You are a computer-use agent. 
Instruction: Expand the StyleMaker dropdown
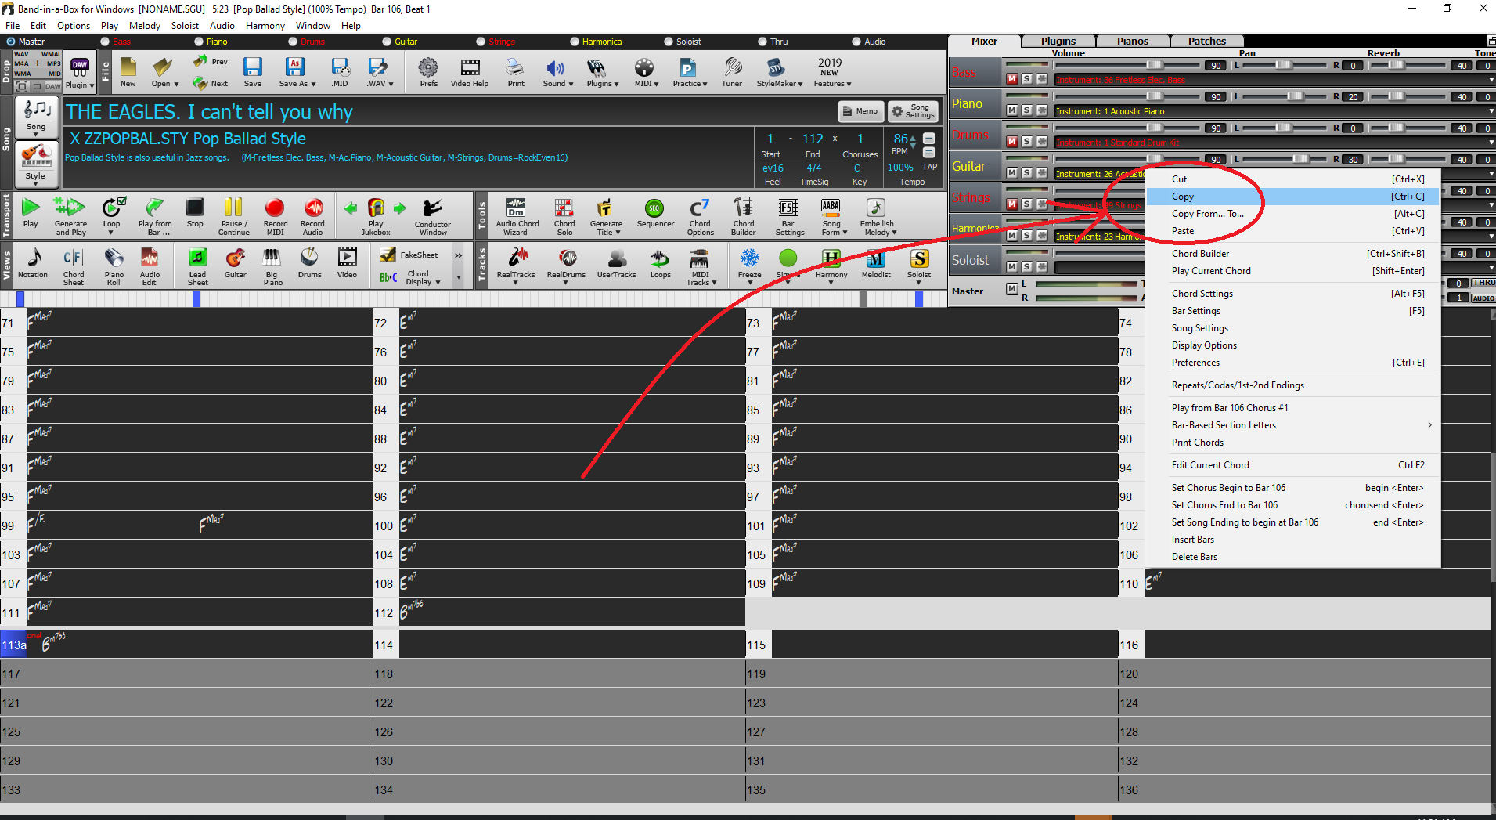coord(800,84)
